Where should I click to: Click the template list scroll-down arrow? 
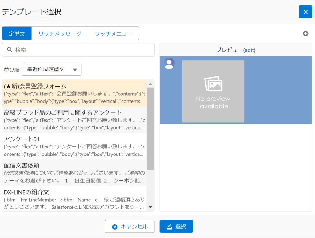(150, 207)
